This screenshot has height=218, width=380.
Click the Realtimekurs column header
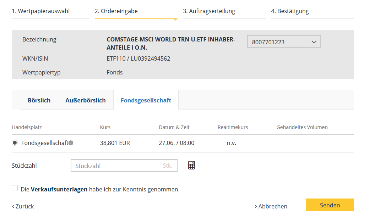click(x=233, y=127)
